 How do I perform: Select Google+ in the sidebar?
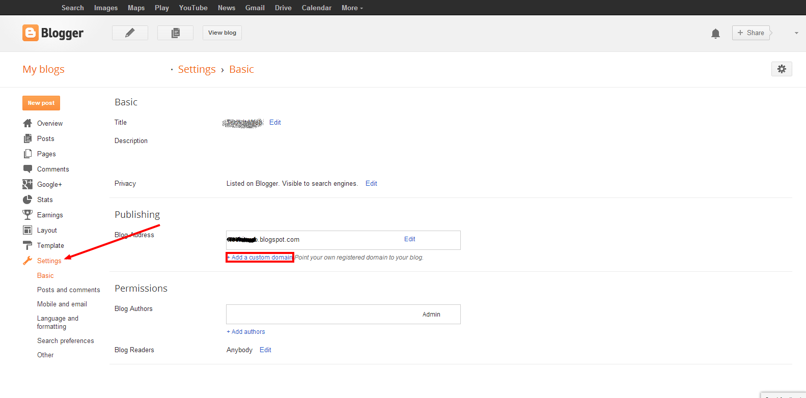[x=49, y=184]
